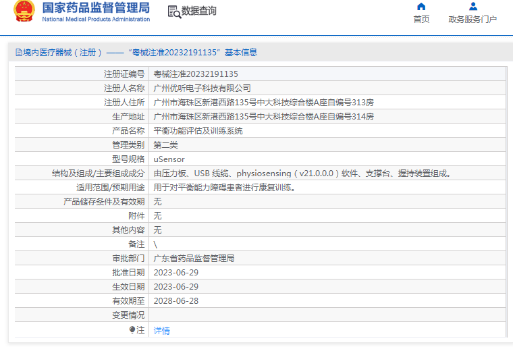The image size is (513, 347).
Task: Click the 无 value in 其他内容 row
Action: click(157, 230)
